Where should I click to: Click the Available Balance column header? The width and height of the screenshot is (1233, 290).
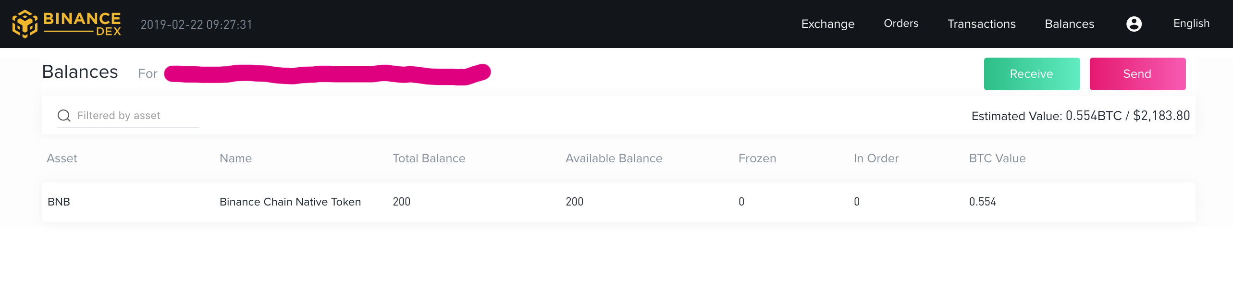pyautogui.click(x=614, y=158)
